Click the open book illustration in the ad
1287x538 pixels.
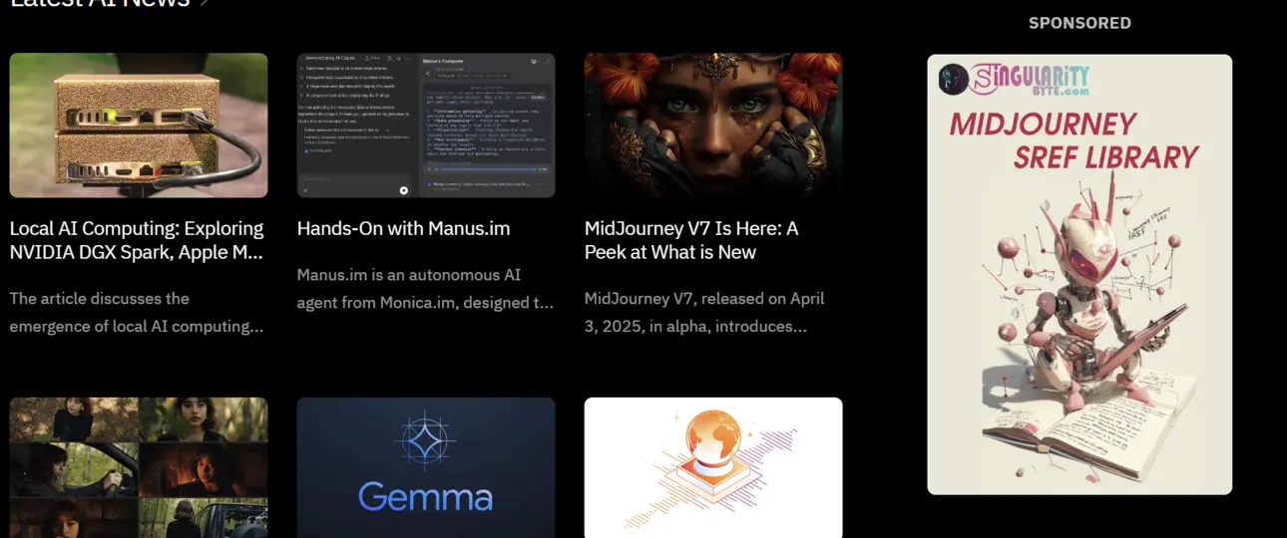pyautogui.click(x=1082, y=428)
